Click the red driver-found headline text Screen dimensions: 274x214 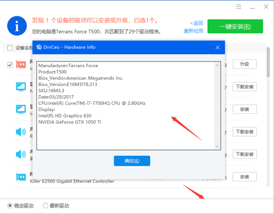click(x=95, y=20)
